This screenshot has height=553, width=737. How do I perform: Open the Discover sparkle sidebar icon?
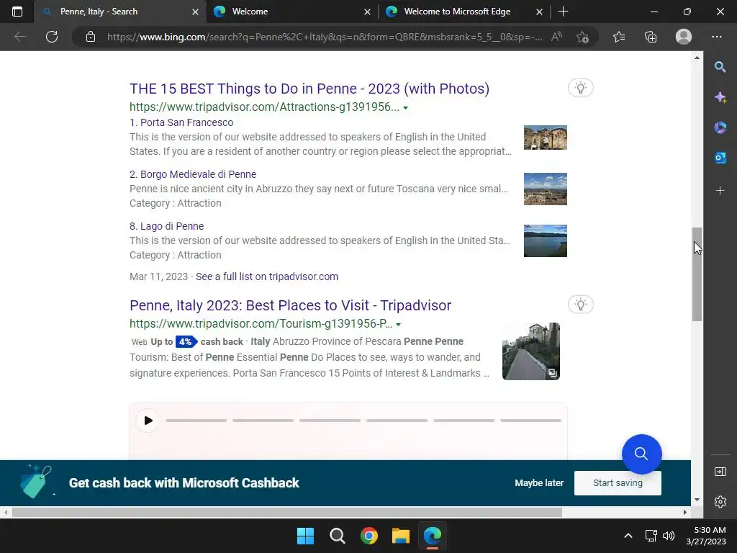(x=720, y=97)
